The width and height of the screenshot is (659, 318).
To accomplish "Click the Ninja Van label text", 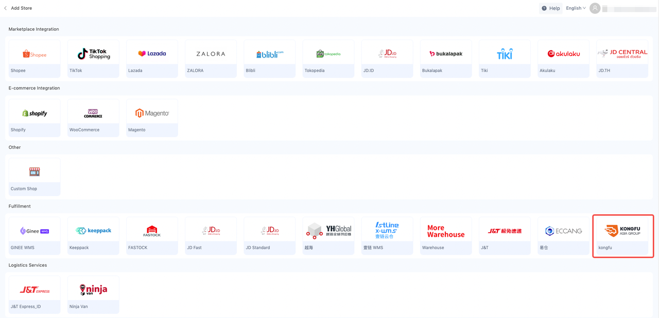I will coord(79,307).
